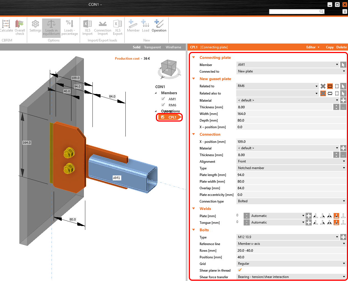
Task: Collapse the Welds section
Action: 194,209
